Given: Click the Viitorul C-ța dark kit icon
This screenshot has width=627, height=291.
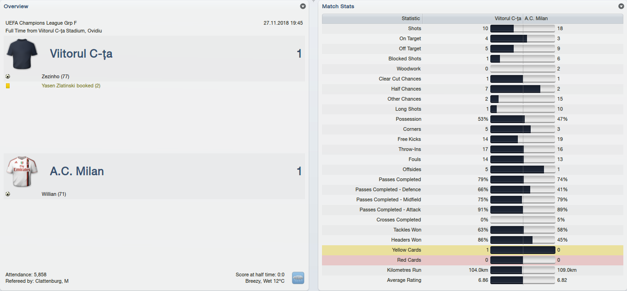Looking at the screenshot, I should point(22,54).
